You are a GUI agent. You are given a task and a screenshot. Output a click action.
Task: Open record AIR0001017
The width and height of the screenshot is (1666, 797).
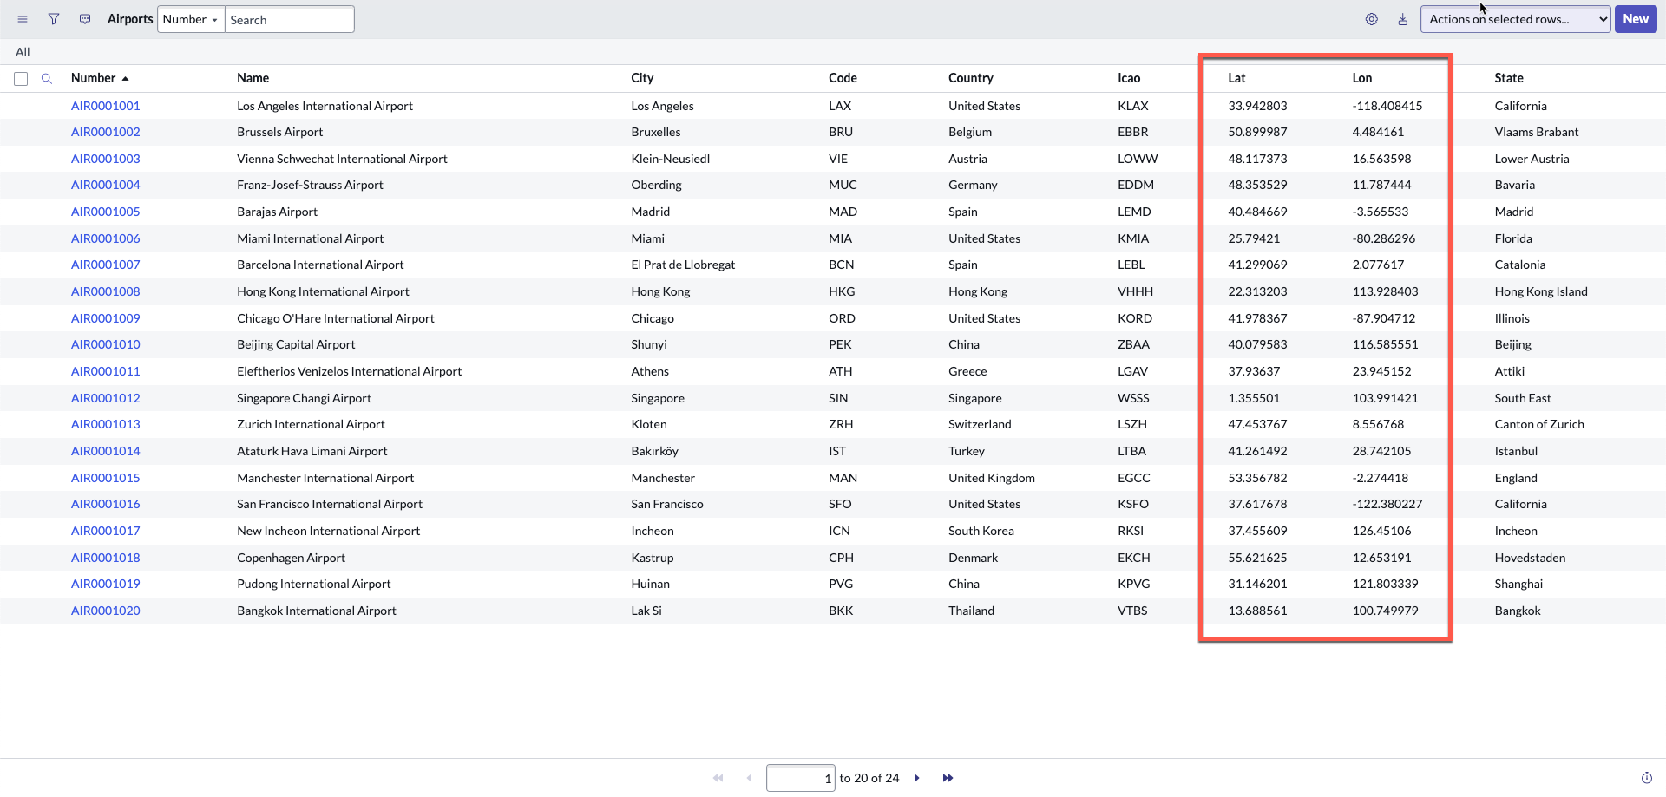point(106,531)
